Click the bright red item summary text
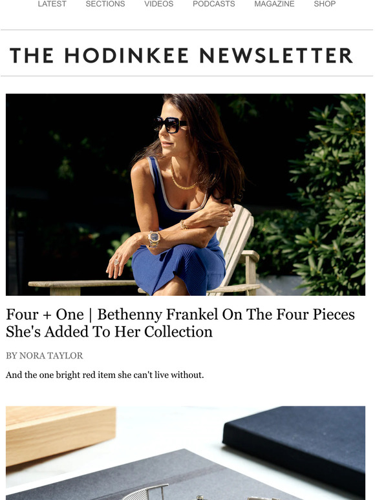The height and width of the screenshot is (500, 375). point(105,375)
